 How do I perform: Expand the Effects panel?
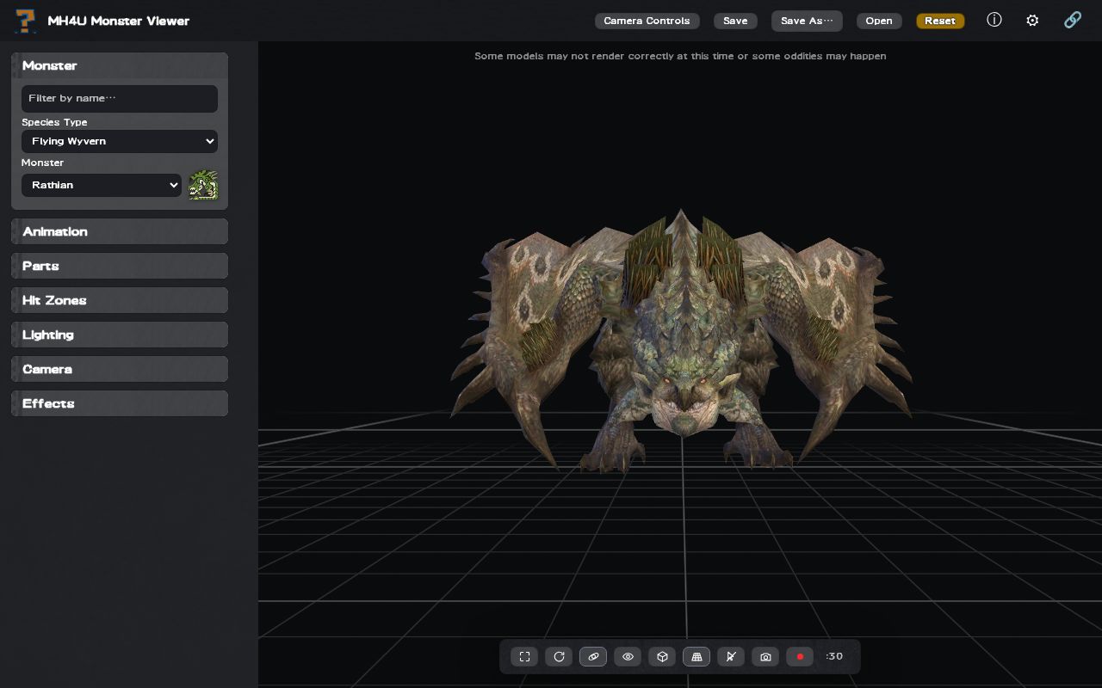[x=120, y=403]
